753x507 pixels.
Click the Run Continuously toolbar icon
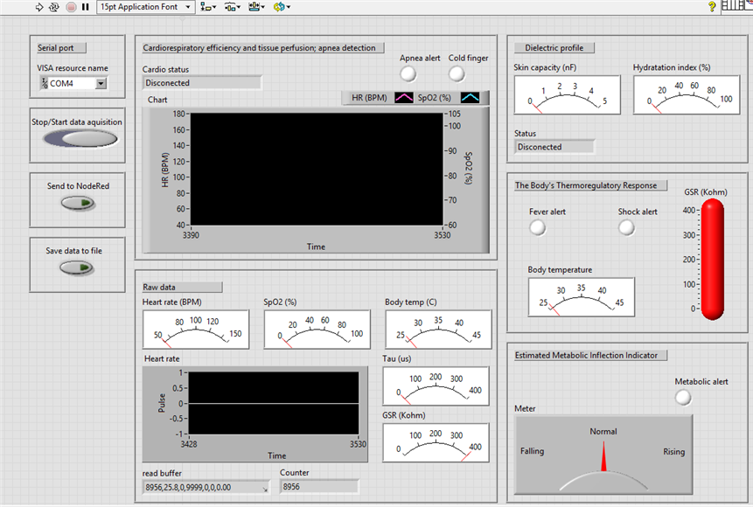(x=54, y=7)
